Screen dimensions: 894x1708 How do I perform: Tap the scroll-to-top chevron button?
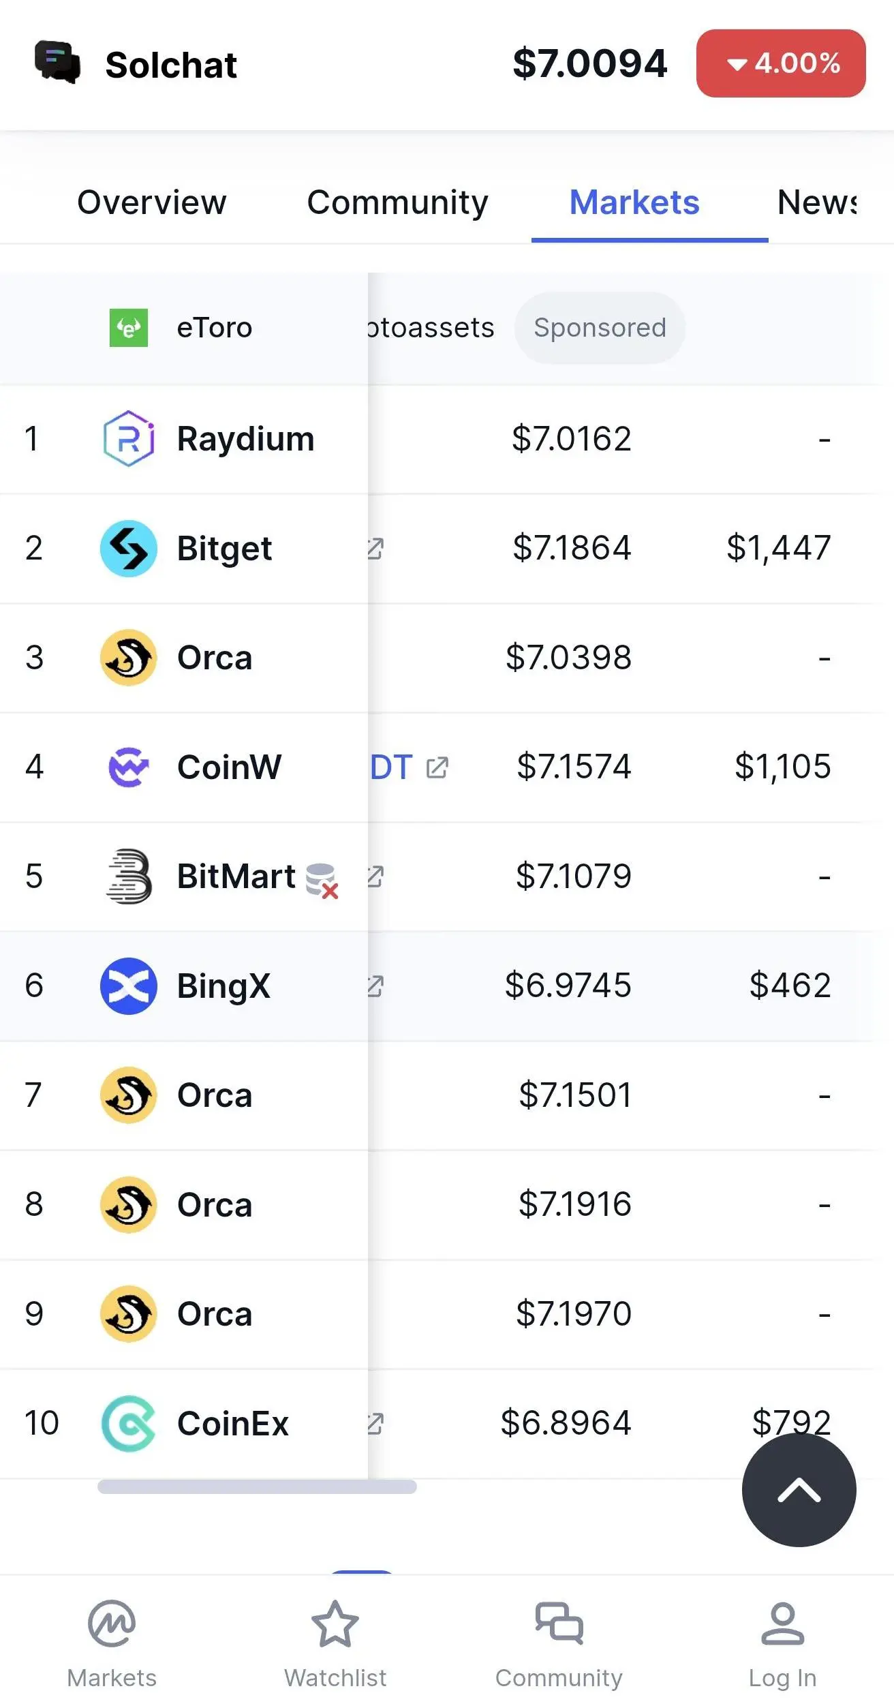click(799, 1490)
